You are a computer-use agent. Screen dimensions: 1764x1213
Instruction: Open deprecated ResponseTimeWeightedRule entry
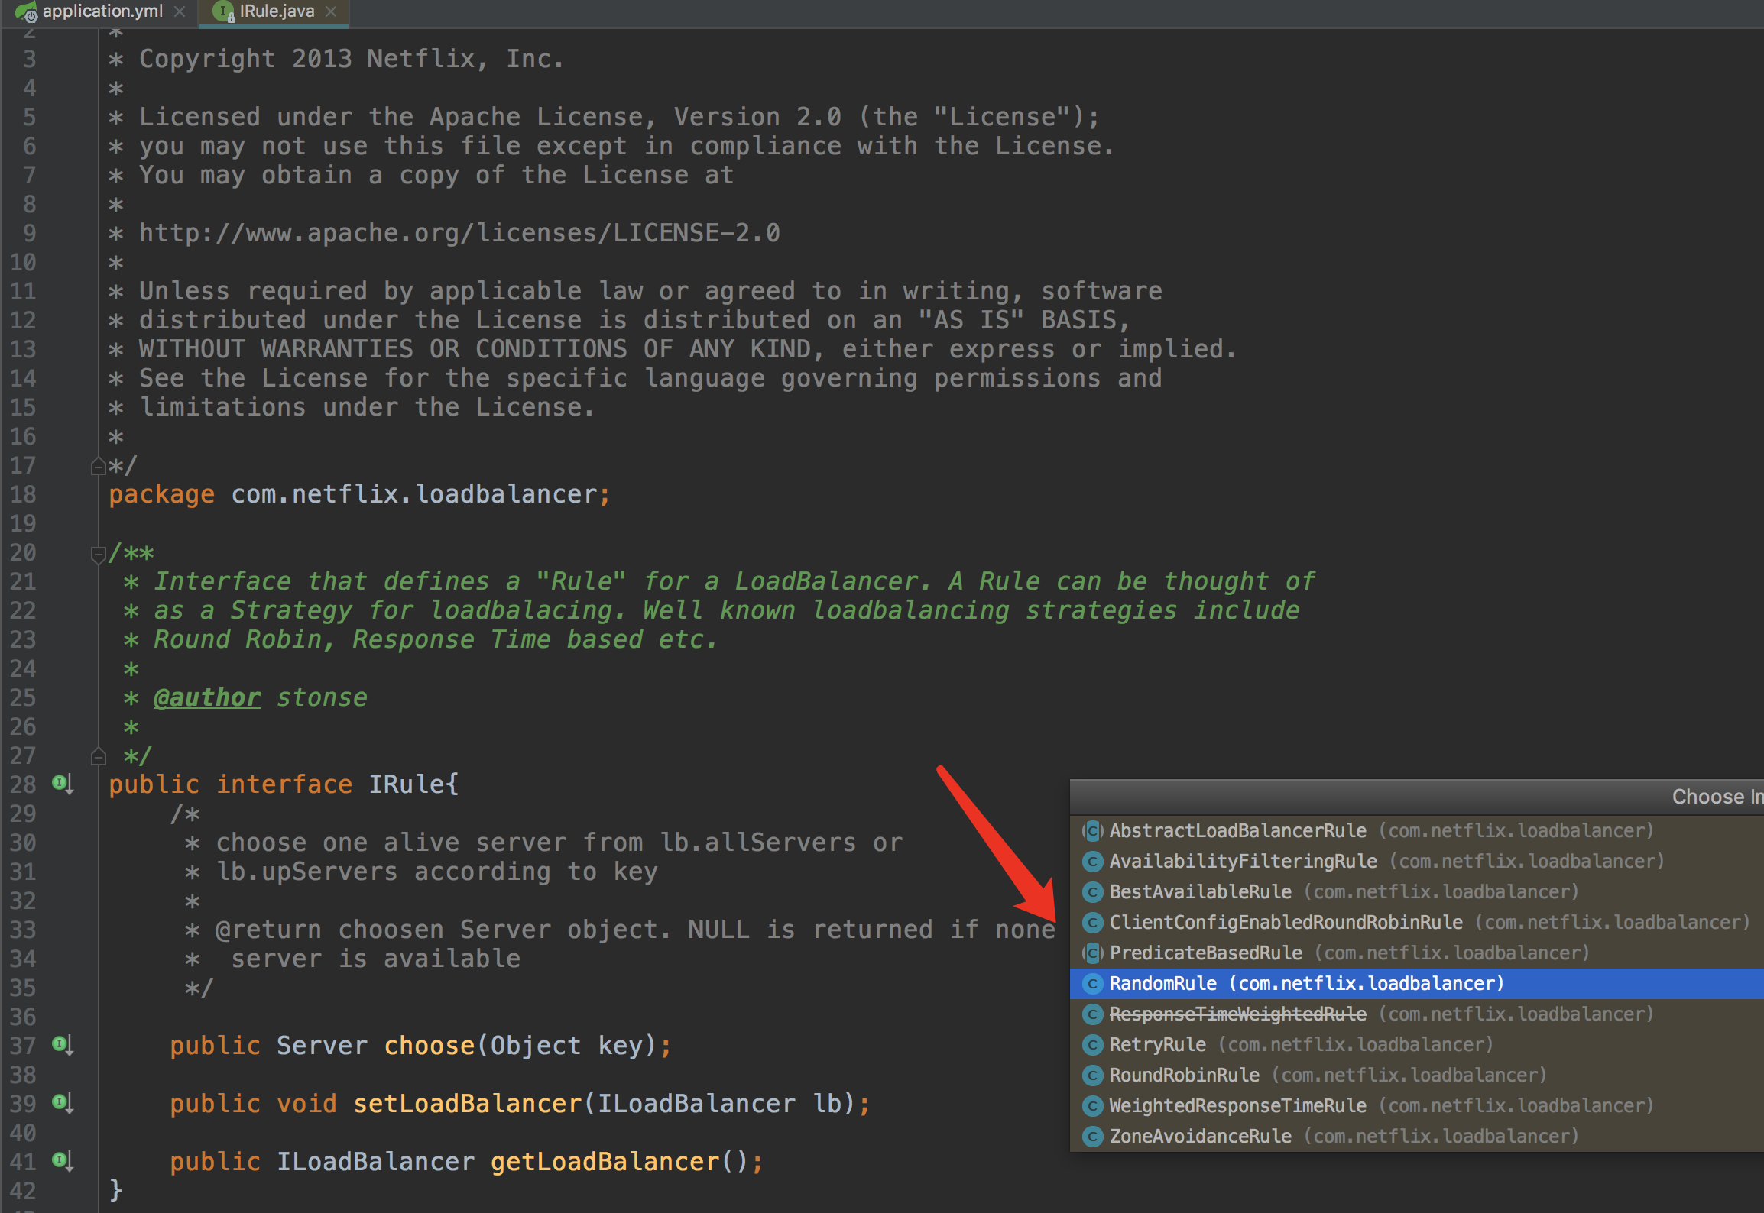(x=1237, y=1014)
